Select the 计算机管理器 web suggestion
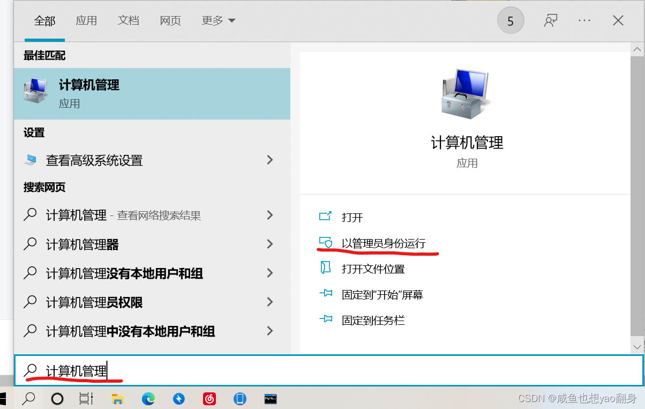Screen dimensions: 645x409 tap(152, 244)
